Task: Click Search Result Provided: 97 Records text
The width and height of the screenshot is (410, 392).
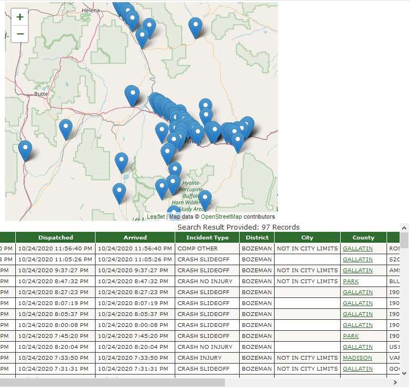Action: click(x=239, y=227)
